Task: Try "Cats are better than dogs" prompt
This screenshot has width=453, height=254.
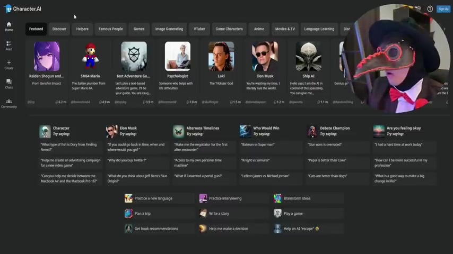Action: pyautogui.click(x=338, y=178)
